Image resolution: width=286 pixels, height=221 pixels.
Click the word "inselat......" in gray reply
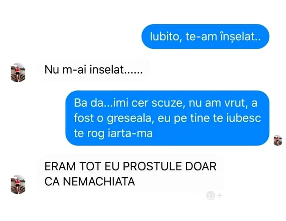[x=116, y=70]
